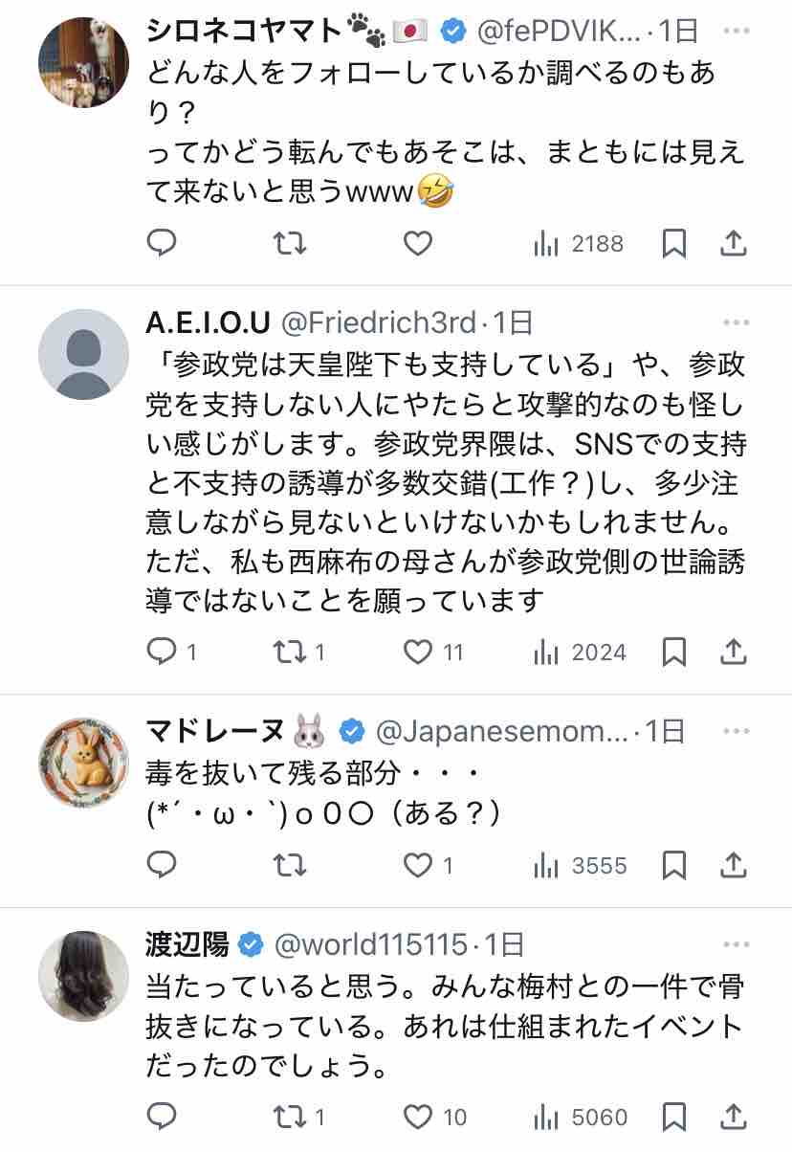Open @Friedrich3rd profile handle link
Screen dimensions: 792x1152
point(380,322)
